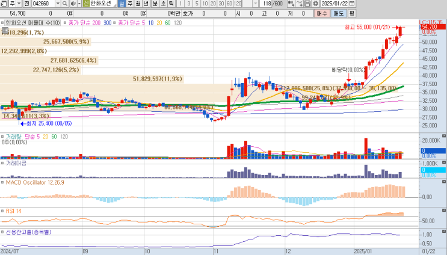This screenshot has height=255, width=447.
Task: Click the window icon at top-left corner
Action: (x=4, y=4)
